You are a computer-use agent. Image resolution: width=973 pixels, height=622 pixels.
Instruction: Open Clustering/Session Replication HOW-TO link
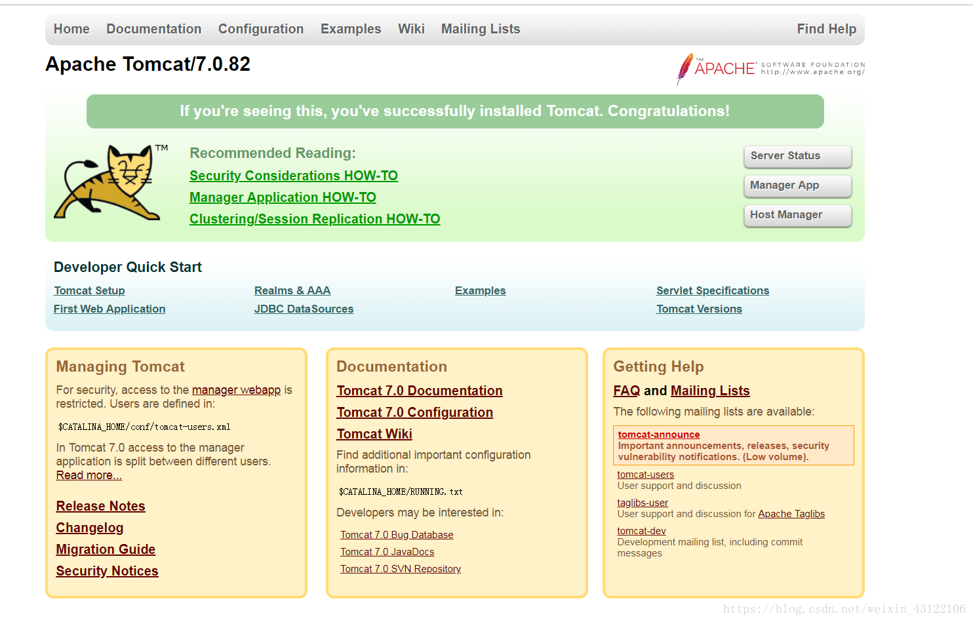(x=315, y=219)
